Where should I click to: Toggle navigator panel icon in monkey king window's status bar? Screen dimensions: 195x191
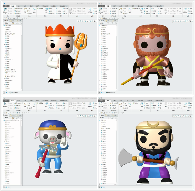click(x=99, y=92)
